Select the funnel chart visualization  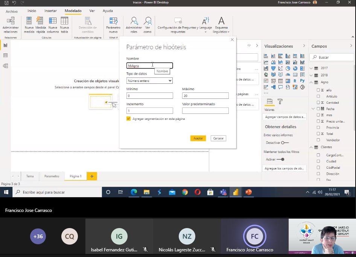273,68
